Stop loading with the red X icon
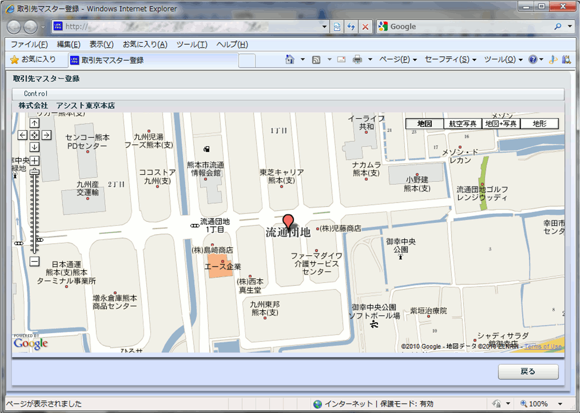580x413 pixels. point(365,27)
